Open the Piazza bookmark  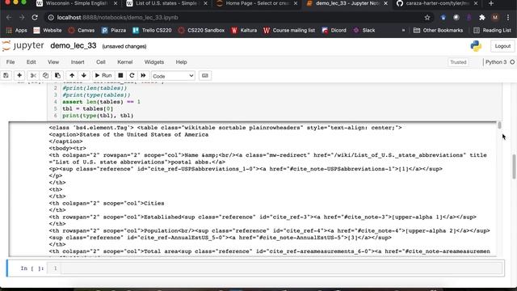(114, 31)
